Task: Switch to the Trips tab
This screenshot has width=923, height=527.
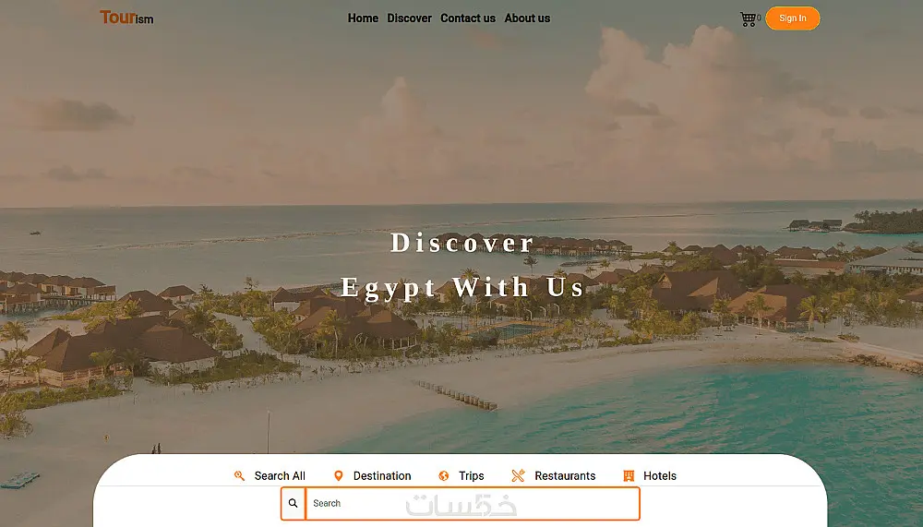Action: point(461,475)
